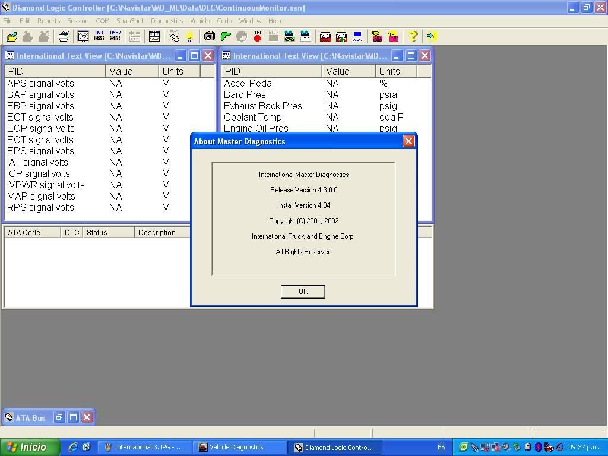Click the Release Version 4.3.0.0 text
Screen dimensions: 608x456
pyautogui.click(x=303, y=190)
